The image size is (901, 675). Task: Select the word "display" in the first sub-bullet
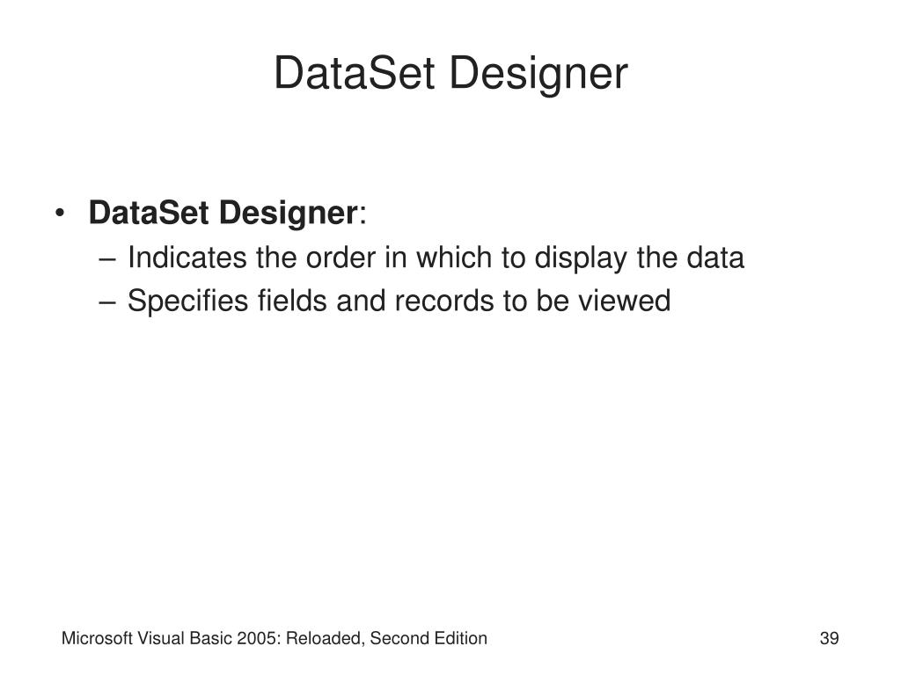click(581, 258)
